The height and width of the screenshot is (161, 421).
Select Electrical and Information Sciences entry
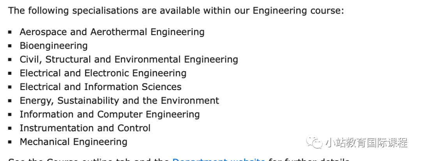101,87
